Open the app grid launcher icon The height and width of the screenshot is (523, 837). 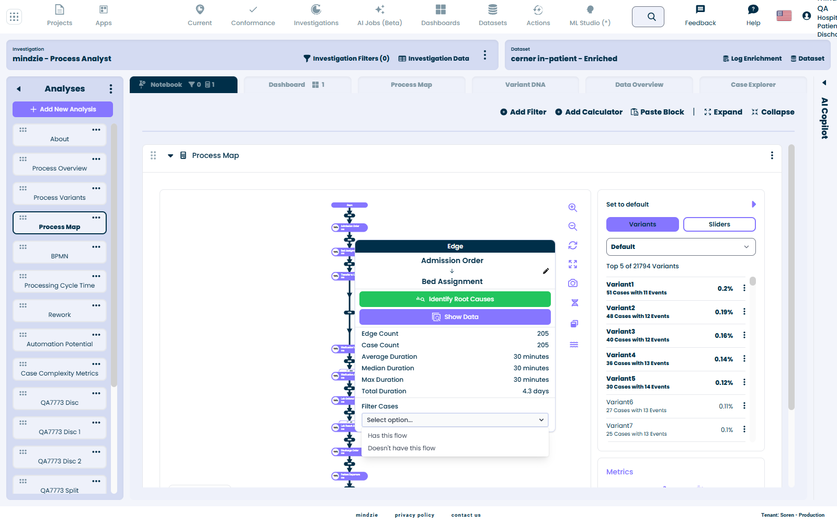(14, 17)
